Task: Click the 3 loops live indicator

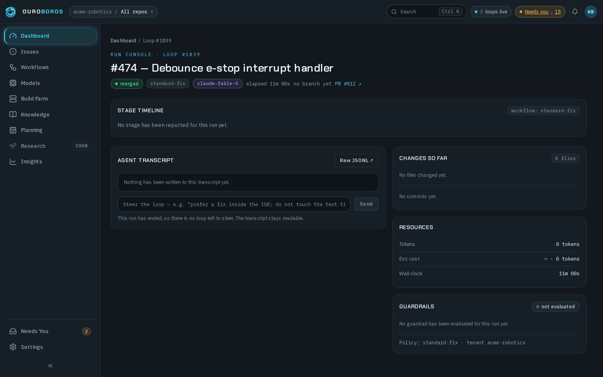Action: point(491,12)
